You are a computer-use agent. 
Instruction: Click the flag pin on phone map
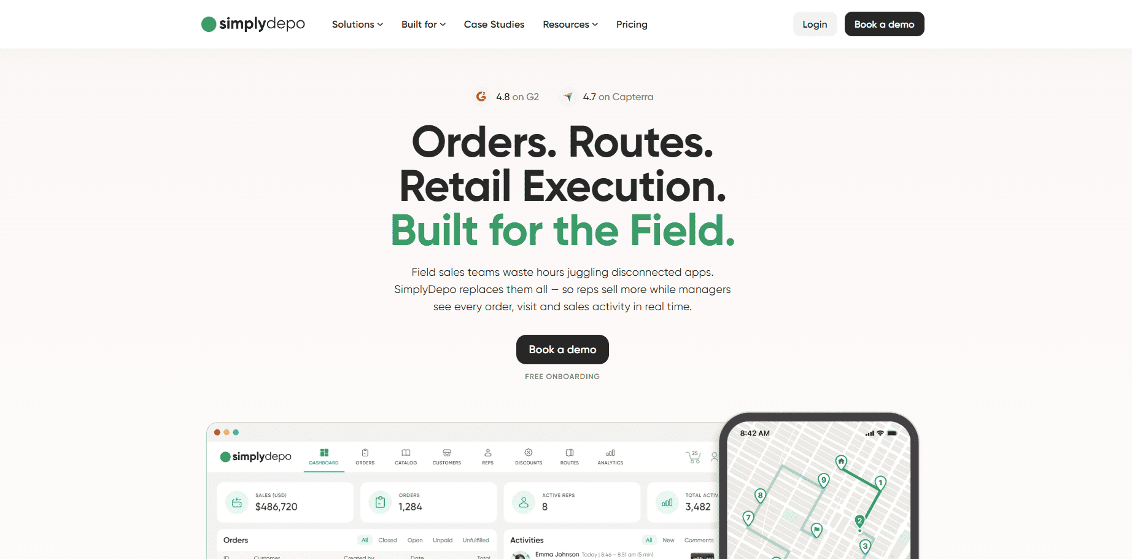(816, 530)
